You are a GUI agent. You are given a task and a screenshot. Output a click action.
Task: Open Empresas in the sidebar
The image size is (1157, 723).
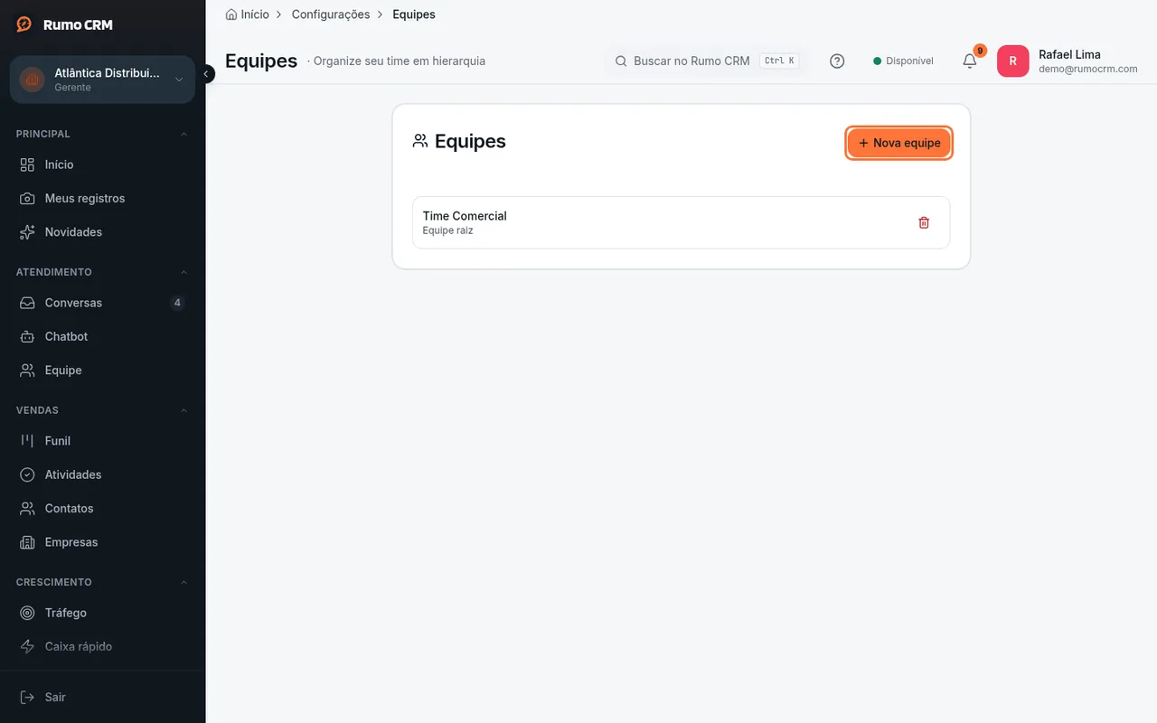102,542
